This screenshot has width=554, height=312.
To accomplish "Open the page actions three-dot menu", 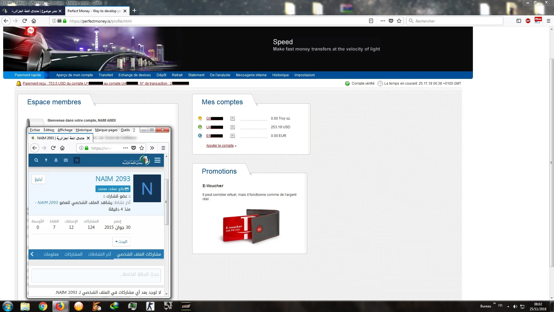I will pos(383,21).
